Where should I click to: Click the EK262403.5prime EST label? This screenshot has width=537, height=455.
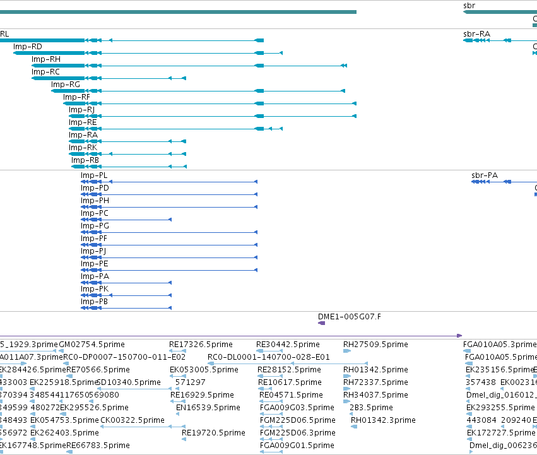[x=64, y=433]
